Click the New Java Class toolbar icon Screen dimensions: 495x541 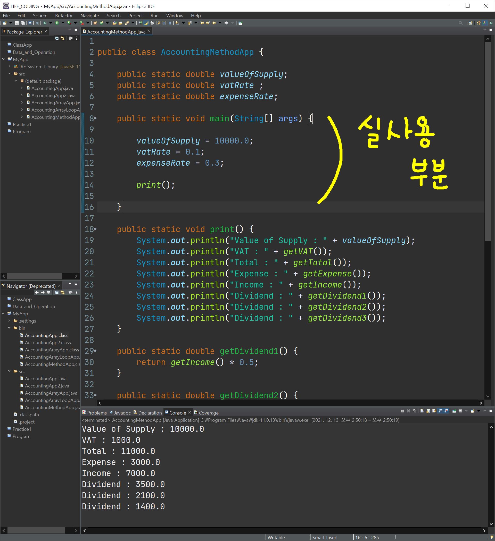(x=102, y=23)
